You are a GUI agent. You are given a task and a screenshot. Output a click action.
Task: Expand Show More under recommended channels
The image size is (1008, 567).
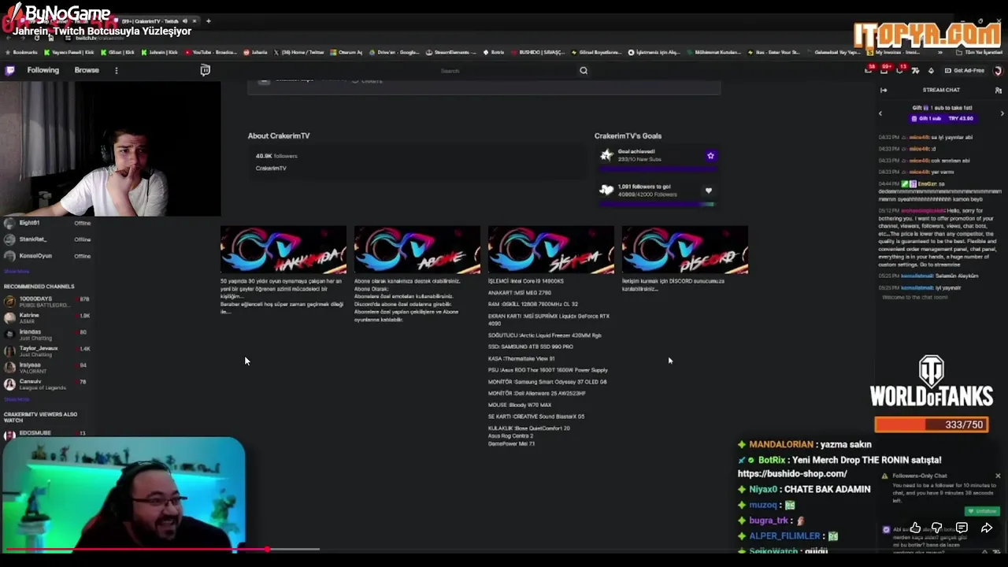point(17,399)
